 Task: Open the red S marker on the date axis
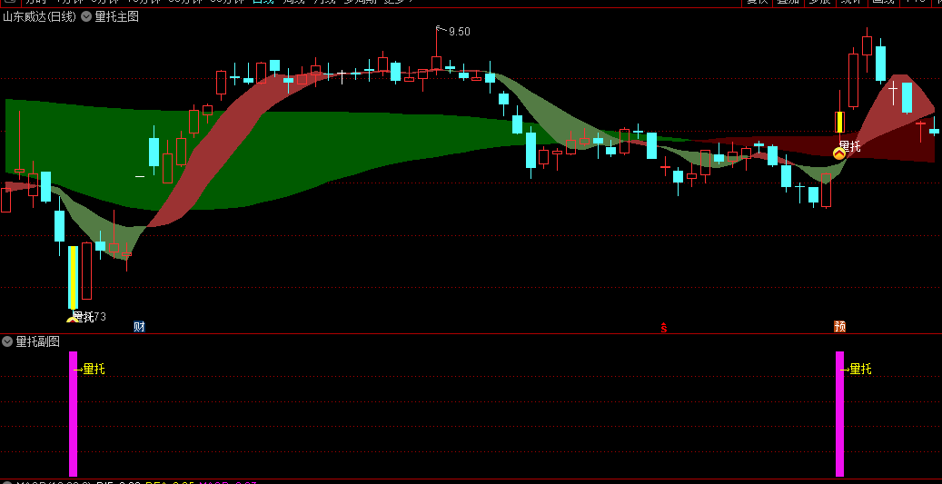pos(664,327)
